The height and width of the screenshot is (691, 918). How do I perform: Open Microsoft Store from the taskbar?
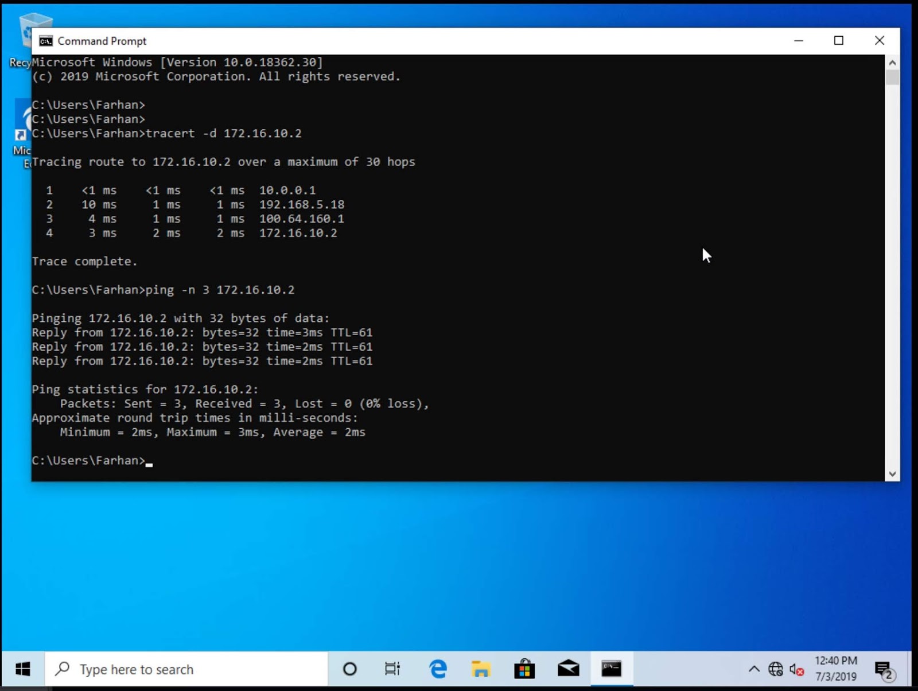coord(524,669)
